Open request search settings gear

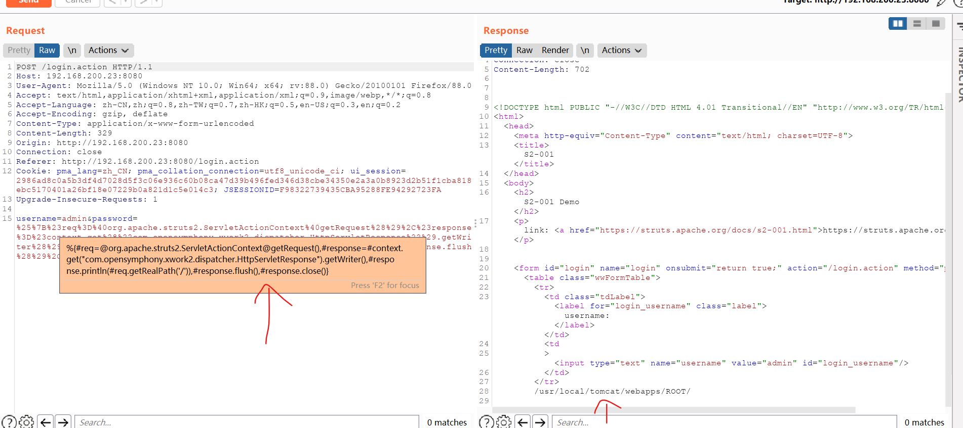click(x=26, y=421)
